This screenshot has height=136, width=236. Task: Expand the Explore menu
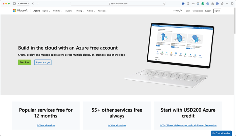46,11
